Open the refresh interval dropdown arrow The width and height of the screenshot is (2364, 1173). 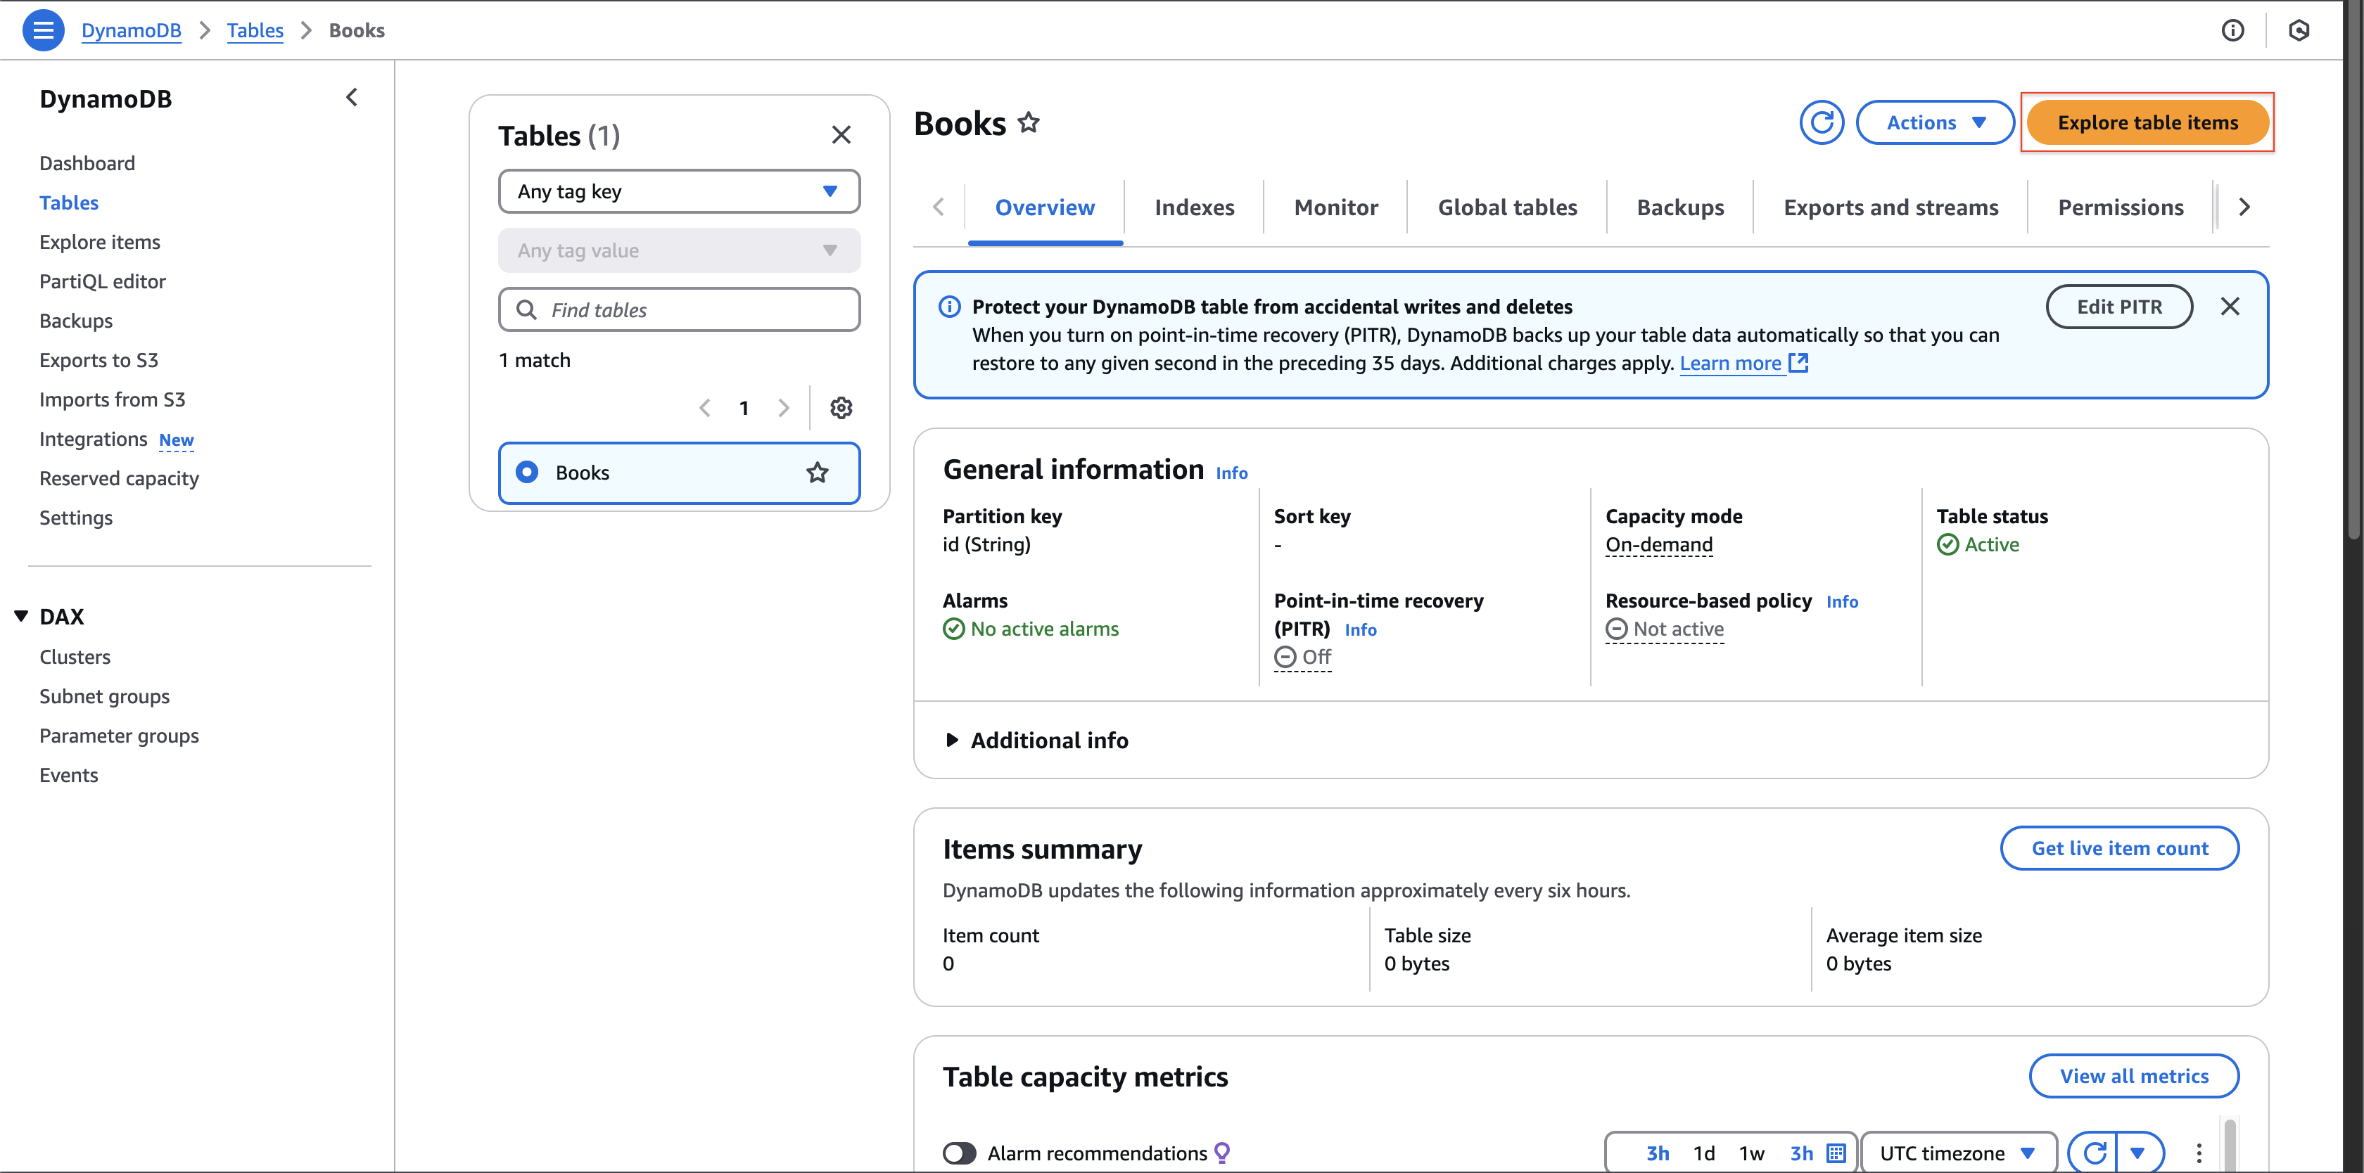[2139, 1153]
